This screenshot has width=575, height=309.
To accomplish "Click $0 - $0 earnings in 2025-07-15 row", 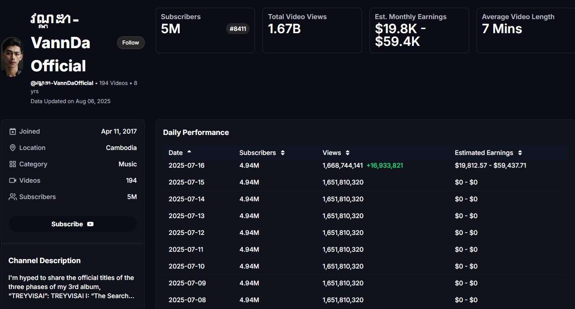I will [466, 182].
